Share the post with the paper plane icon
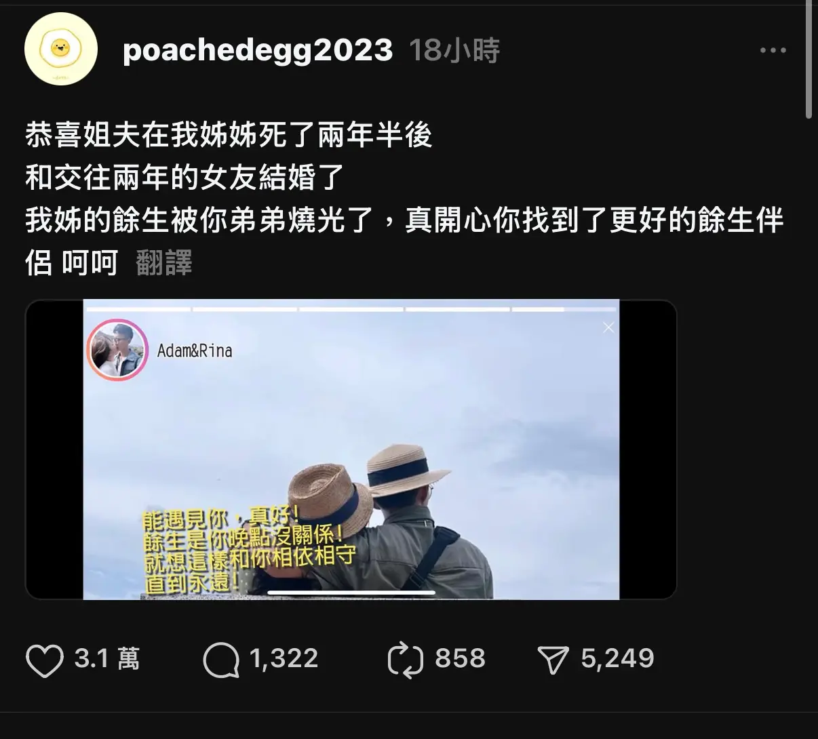The image size is (818, 739). [553, 660]
